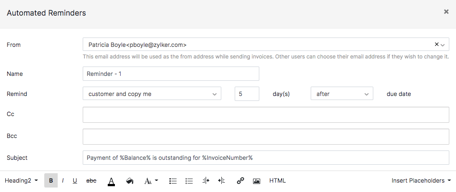The image size is (456, 192).
Task: Expand the 'customer and copy me' dropdown
Action: 152,94
